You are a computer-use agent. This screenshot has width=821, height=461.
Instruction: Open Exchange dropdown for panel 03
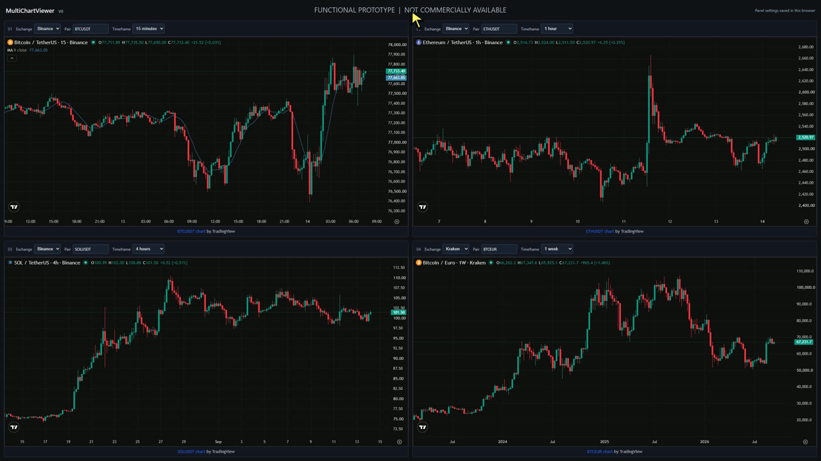(47, 249)
